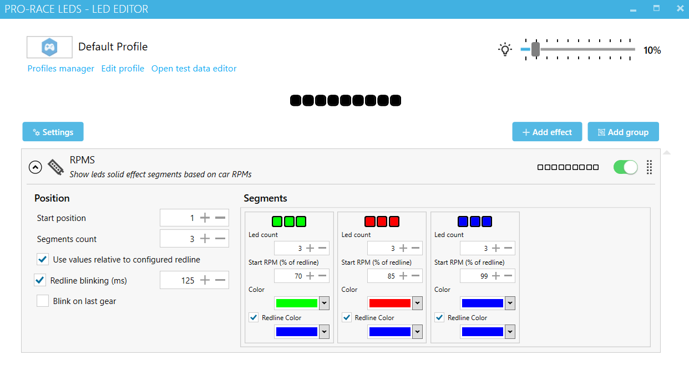
Task: Click the gamepad profile icon
Action: tap(49, 47)
